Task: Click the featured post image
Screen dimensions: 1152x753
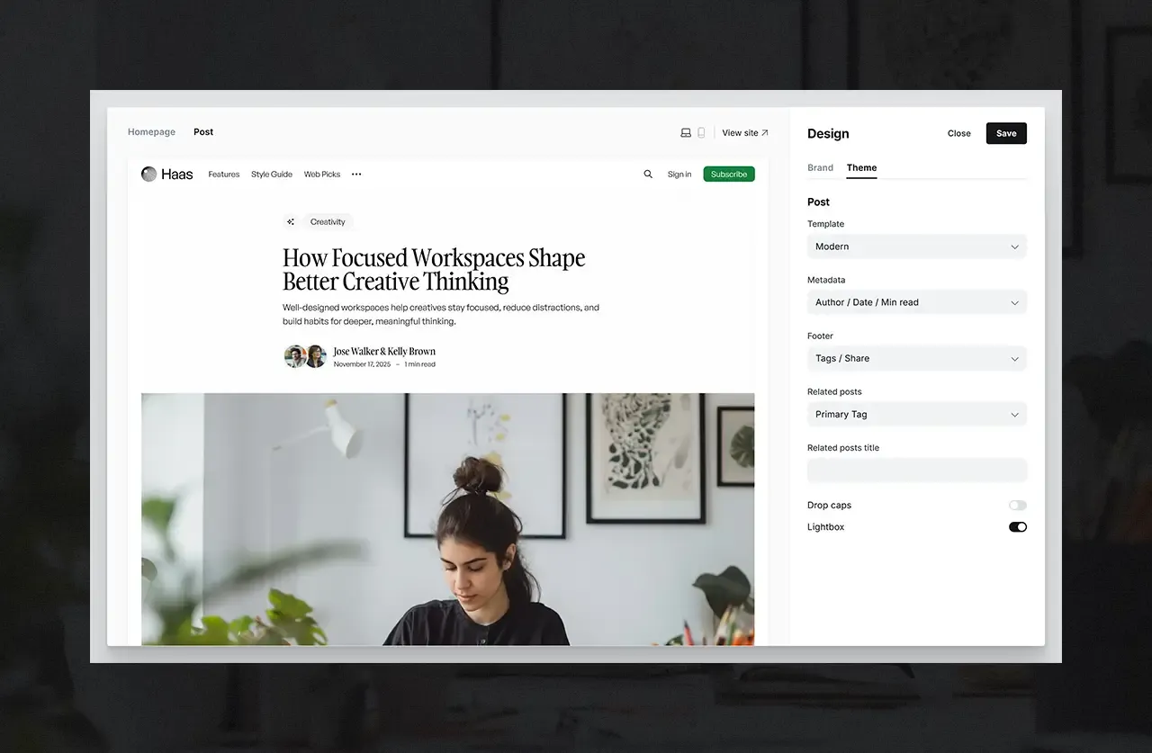Action: point(447,518)
